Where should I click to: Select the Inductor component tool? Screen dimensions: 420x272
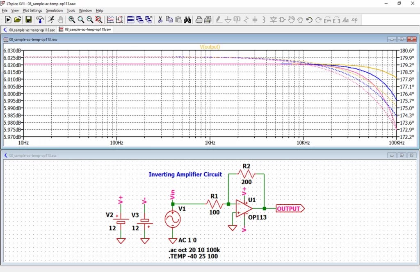coord(264,20)
